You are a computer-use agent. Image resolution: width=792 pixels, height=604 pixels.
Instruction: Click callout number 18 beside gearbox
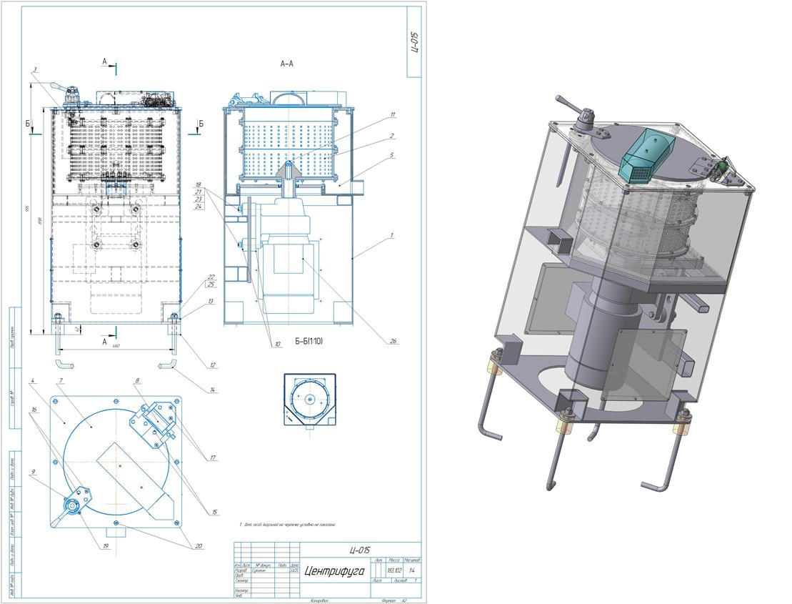(199, 185)
